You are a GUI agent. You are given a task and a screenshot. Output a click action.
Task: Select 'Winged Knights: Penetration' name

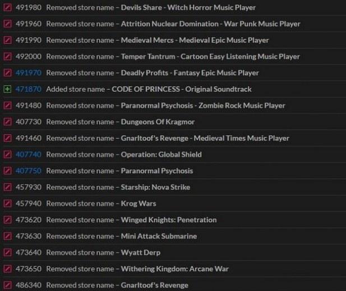[169, 220]
